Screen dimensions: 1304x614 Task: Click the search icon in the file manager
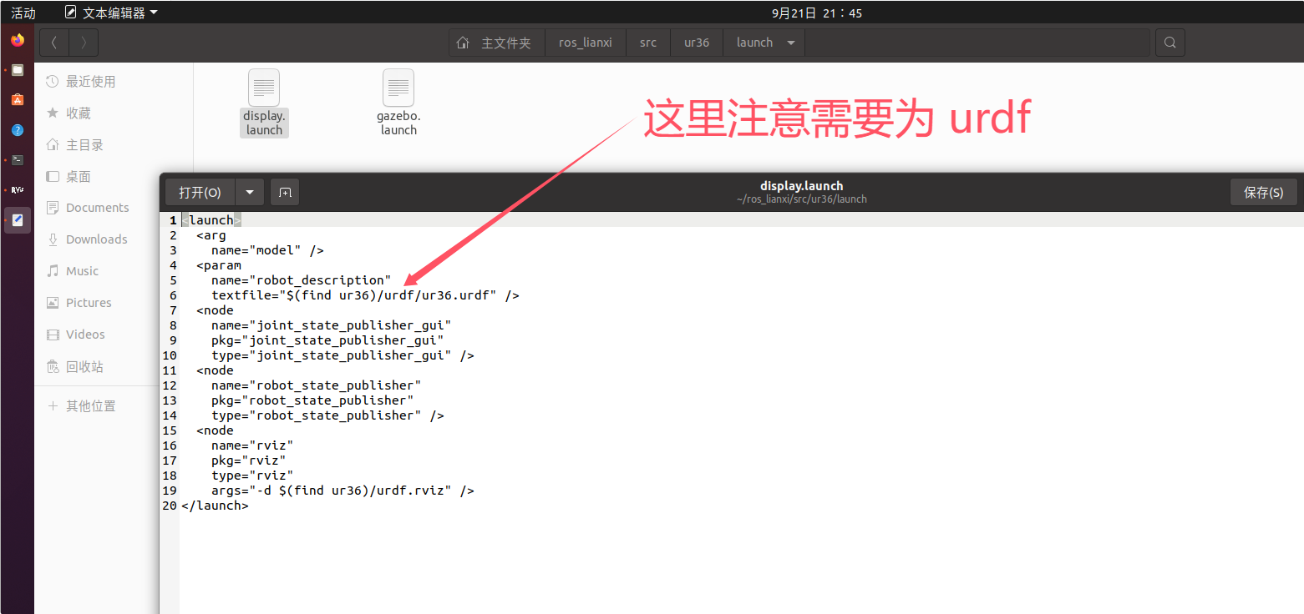click(x=1170, y=42)
